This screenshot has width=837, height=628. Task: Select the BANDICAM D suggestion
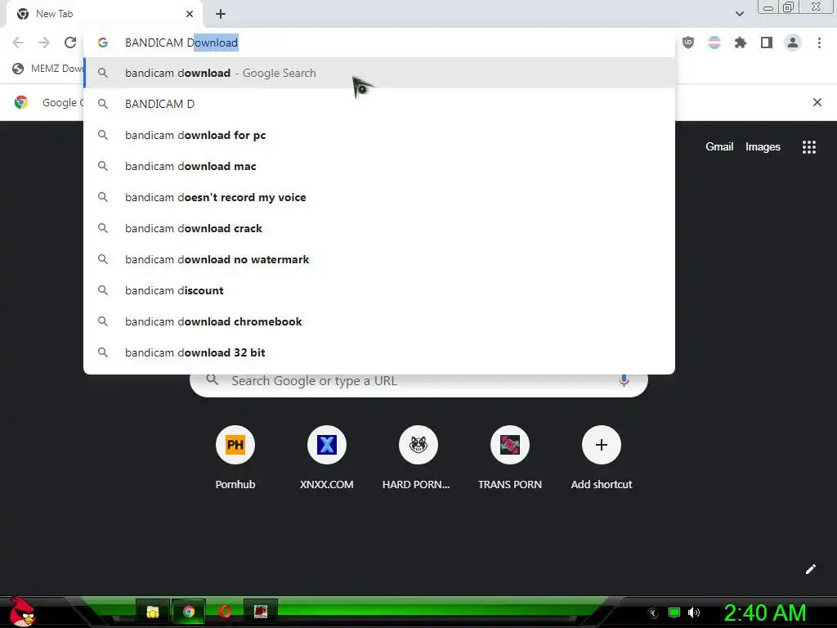tap(379, 104)
